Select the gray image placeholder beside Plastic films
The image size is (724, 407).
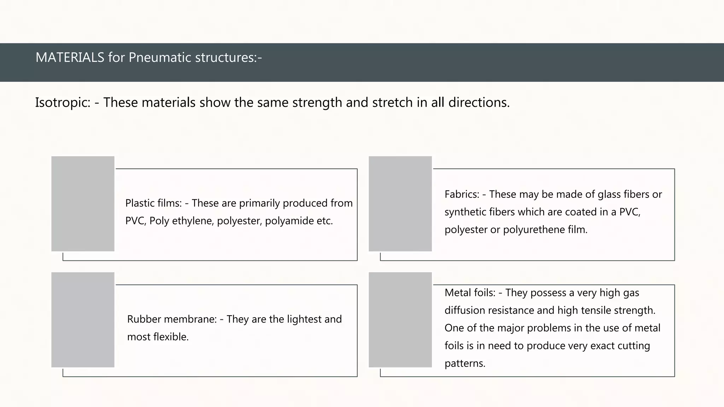pos(83,204)
